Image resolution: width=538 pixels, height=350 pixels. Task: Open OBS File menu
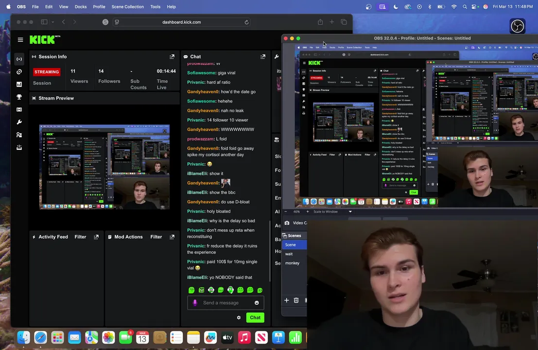[35, 6]
